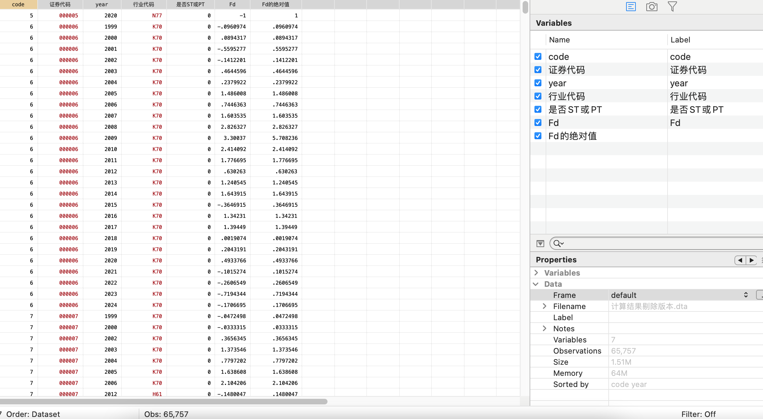This screenshot has width=763, height=419.
Task: Collapse the Data properties section
Action: pos(536,284)
